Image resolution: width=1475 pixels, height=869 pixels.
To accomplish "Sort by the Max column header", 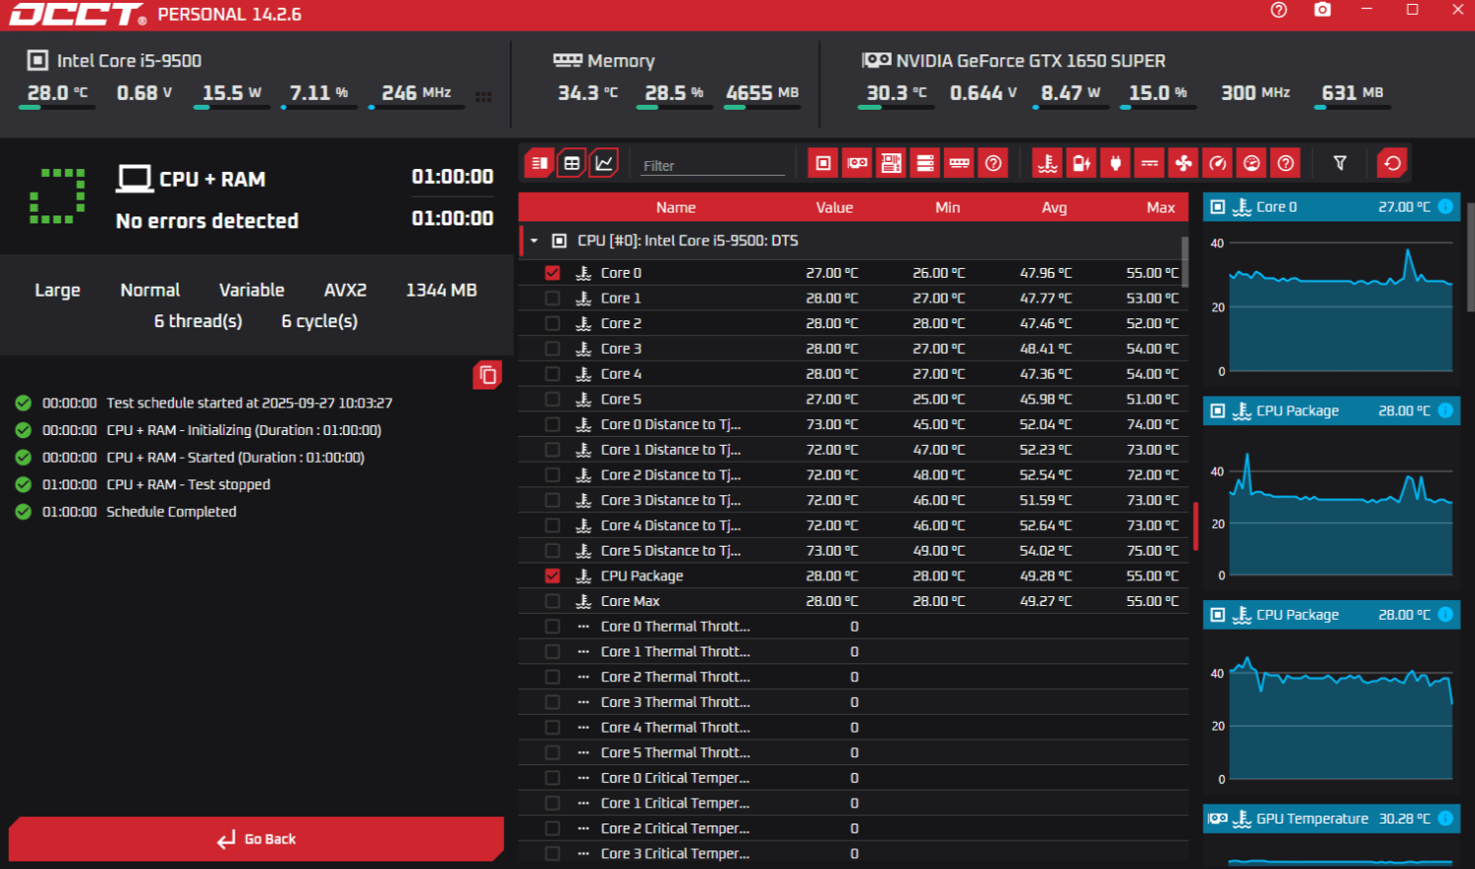I will click(1160, 208).
